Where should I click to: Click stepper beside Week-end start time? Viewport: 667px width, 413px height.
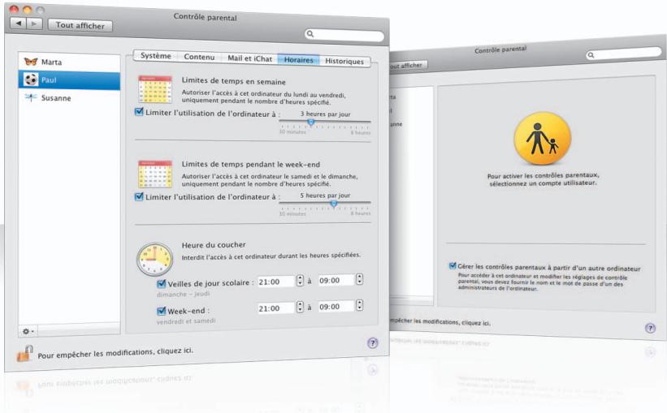[300, 307]
